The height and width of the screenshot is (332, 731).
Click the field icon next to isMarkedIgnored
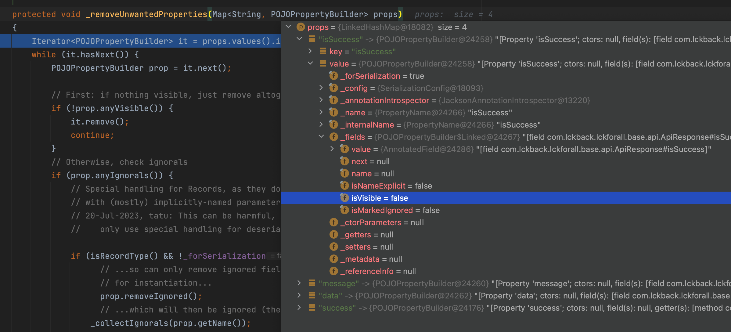coord(344,210)
